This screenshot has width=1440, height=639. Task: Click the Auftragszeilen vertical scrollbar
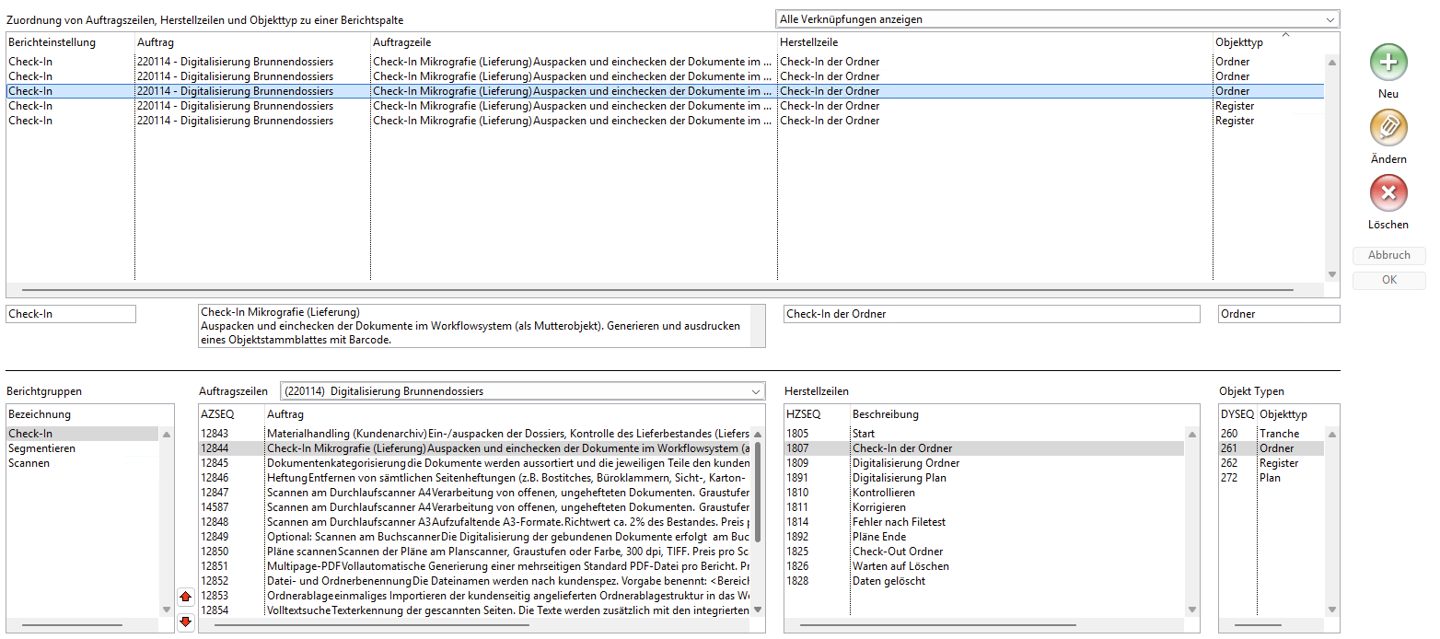(758, 493)
